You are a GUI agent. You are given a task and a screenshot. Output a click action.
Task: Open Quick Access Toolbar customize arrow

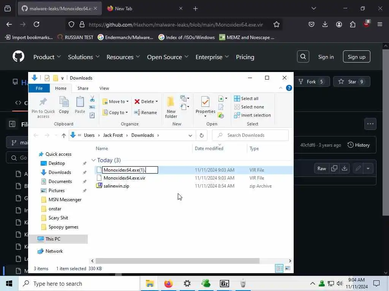click(63, 78)
